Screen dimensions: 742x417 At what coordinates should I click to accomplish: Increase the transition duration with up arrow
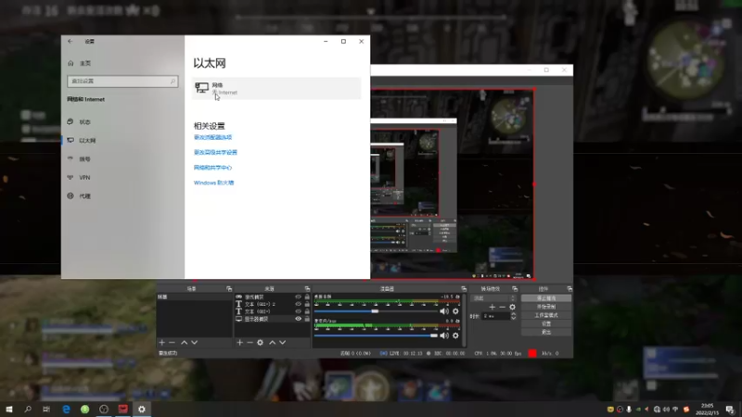[514, 314]
